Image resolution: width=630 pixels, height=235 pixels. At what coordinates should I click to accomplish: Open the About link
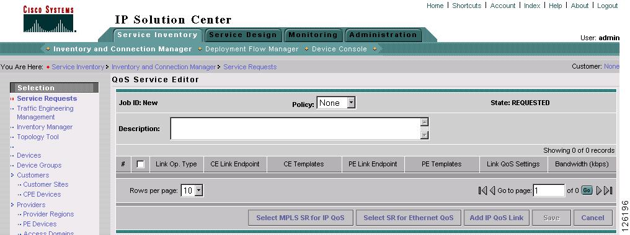point(579,6)
